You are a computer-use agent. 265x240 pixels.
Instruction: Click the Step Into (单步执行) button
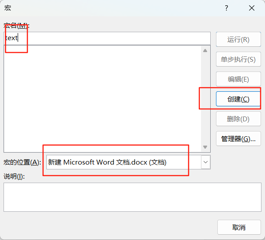(238, 59)
